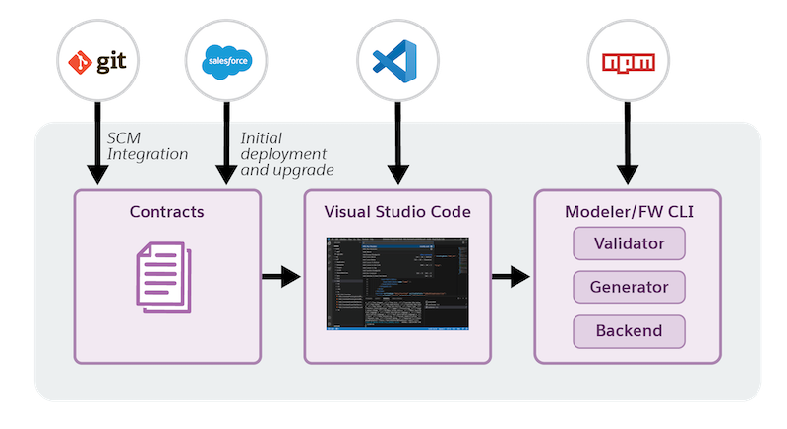This screenshot has width=787, height=429.
Task: Click arrow between Contracts and Visual Studio Code
Action: click(281, 277)
